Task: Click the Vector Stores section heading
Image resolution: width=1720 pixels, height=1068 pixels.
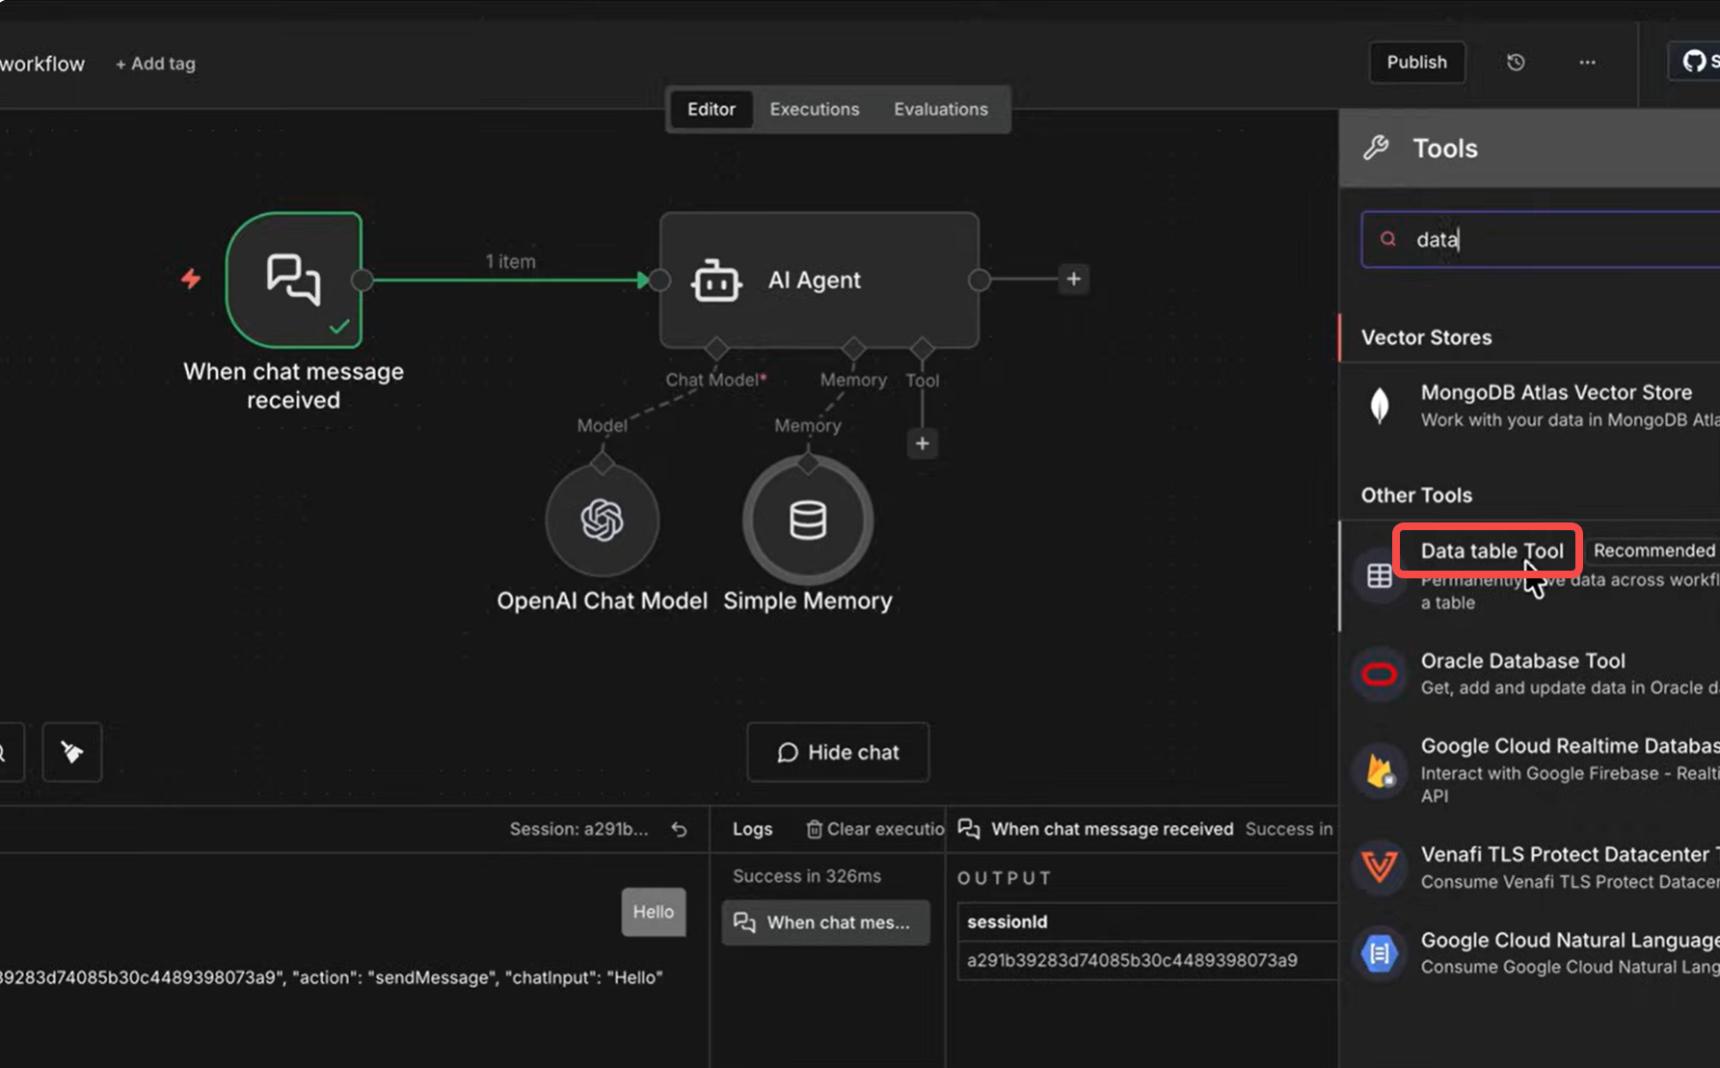Action: click(1427, 337)
